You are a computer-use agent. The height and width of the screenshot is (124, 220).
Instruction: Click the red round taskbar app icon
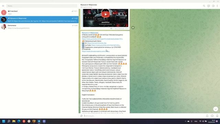(x=24, y=121)
